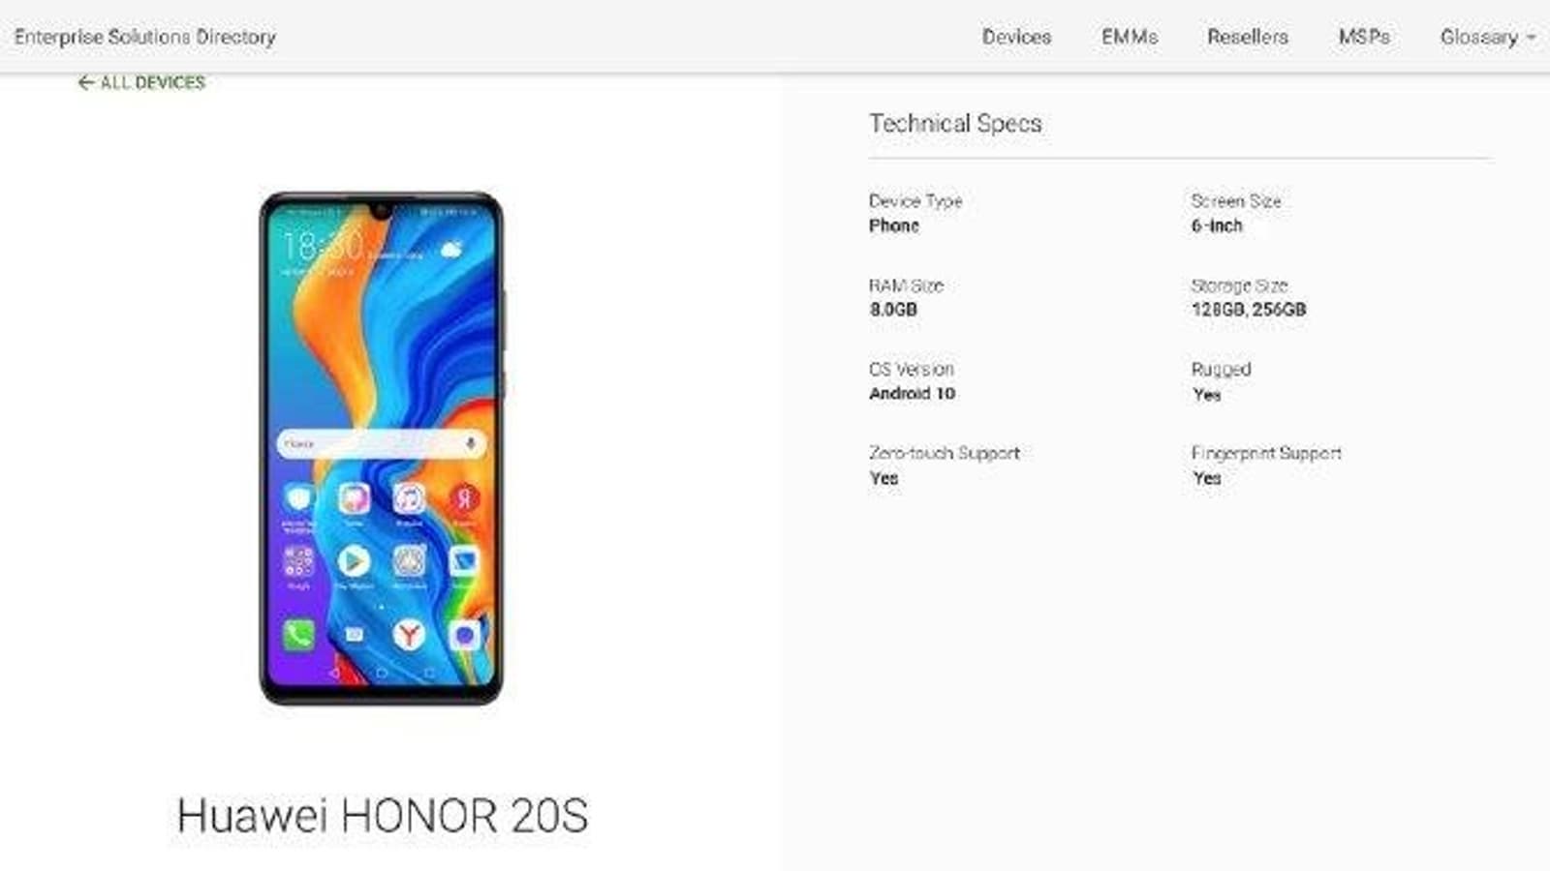Open the EMMs menu item
Image resolution: width=1550 pixels, height=871 pixels.
coord(1130,37)
